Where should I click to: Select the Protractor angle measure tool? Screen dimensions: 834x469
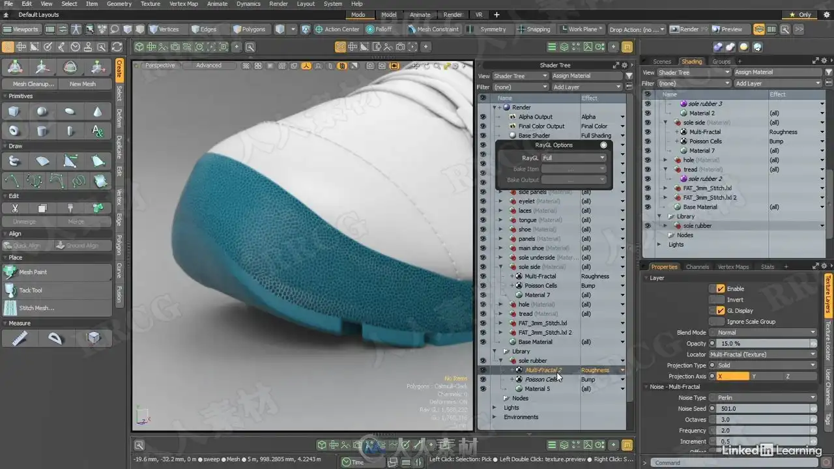(x=56, y=337)
